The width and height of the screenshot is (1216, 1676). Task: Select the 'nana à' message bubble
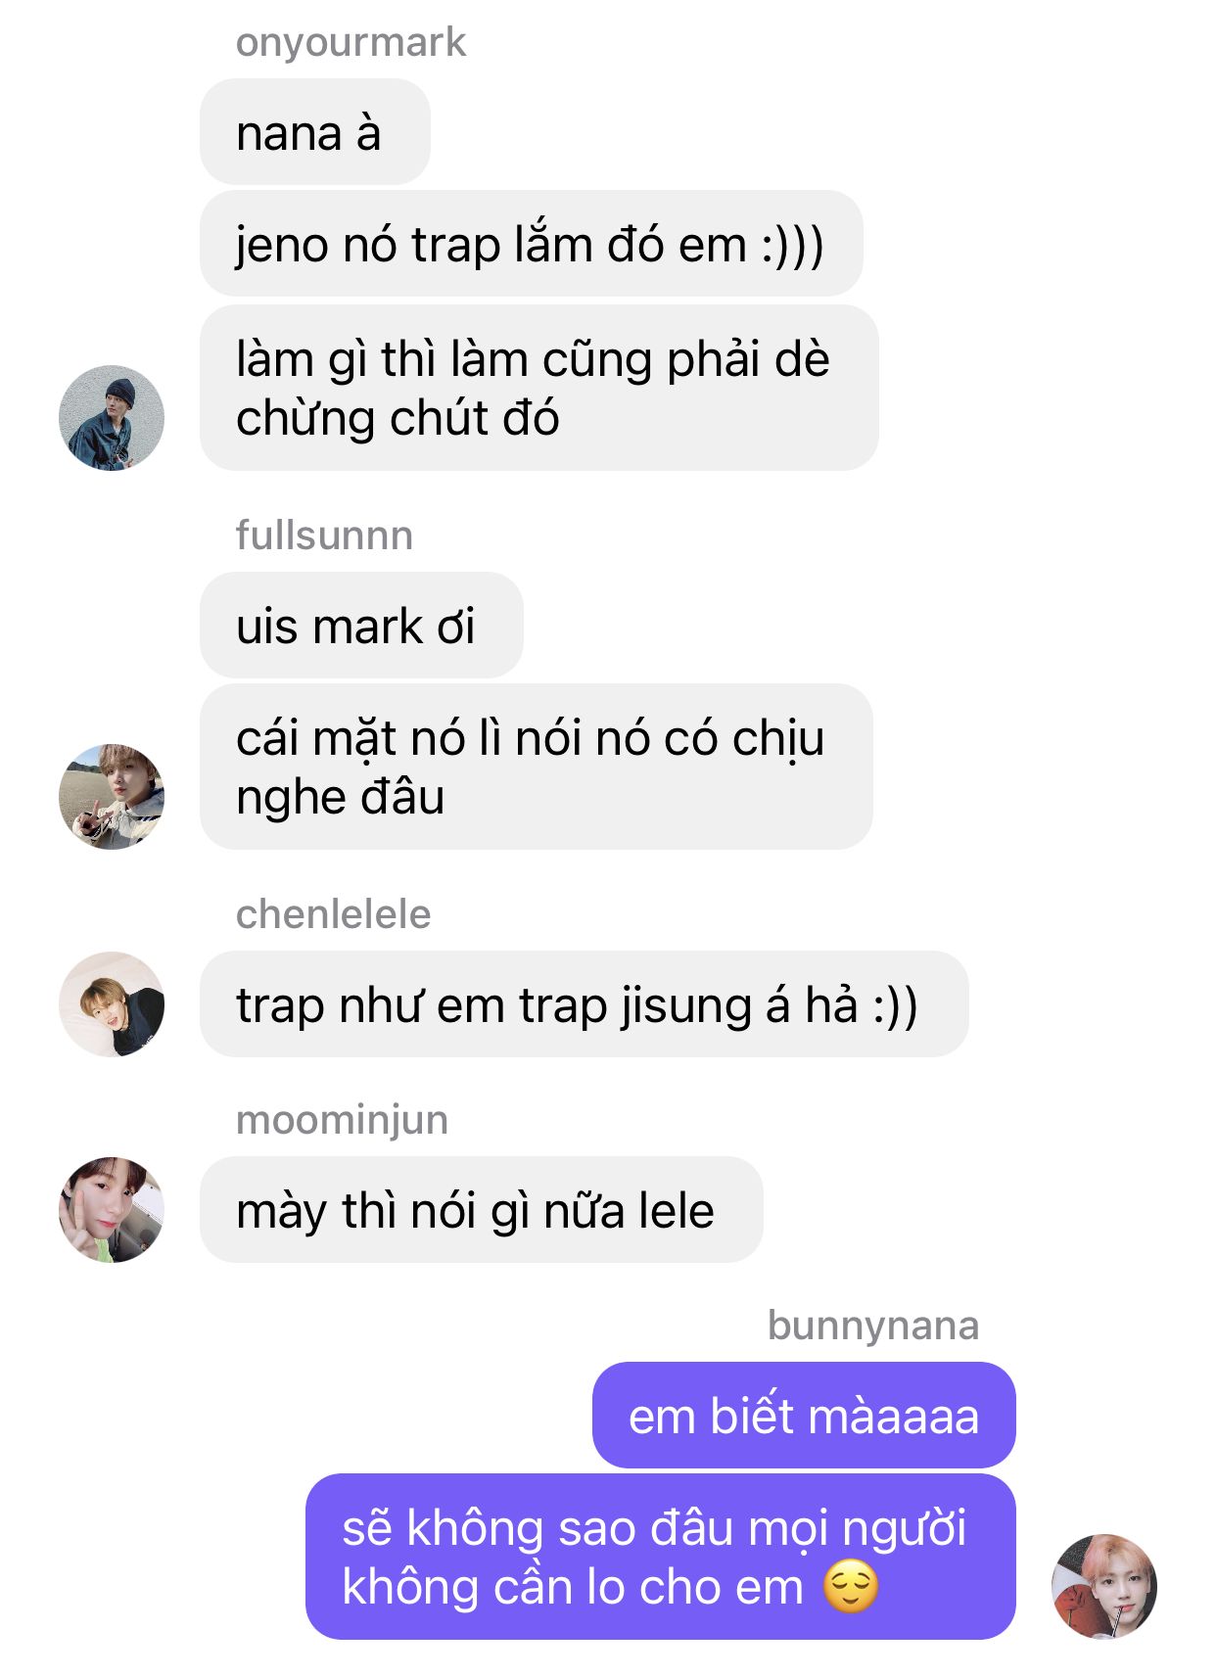tap(315, 132)
